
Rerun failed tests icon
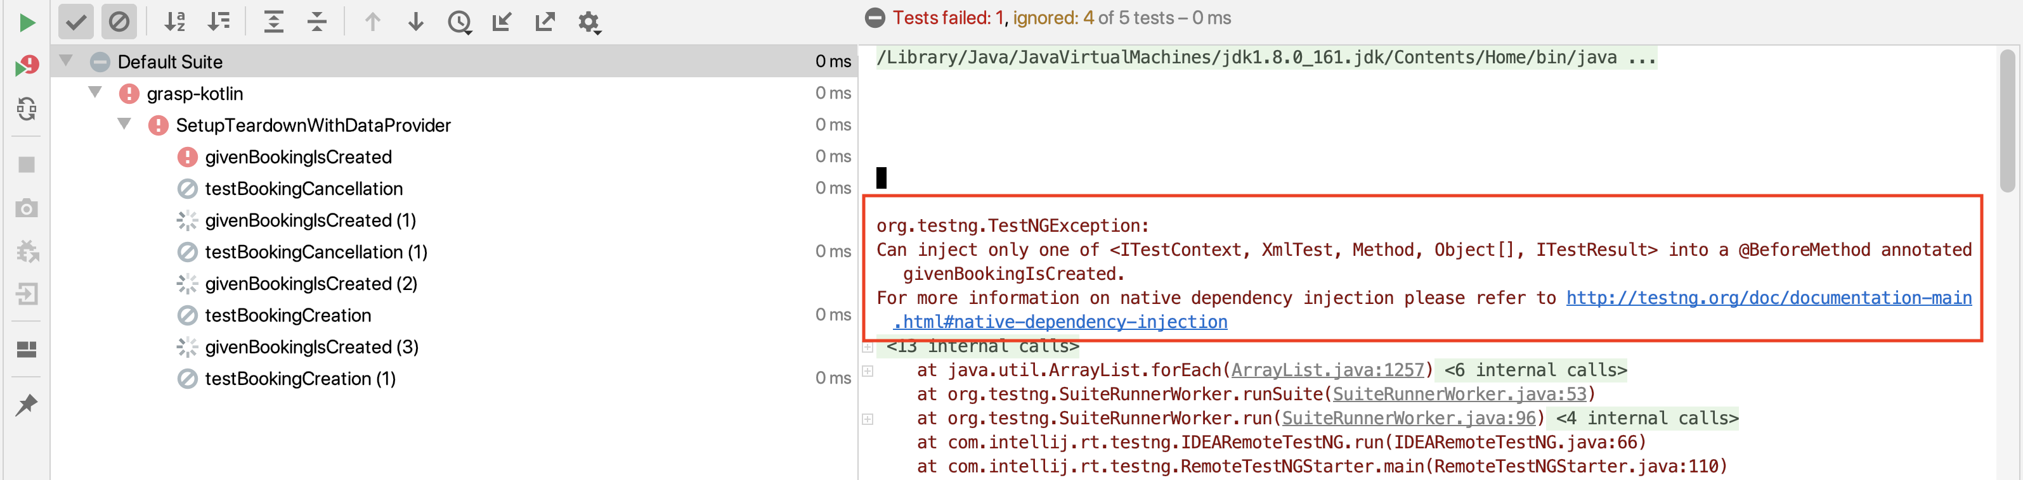coord(27,65)
